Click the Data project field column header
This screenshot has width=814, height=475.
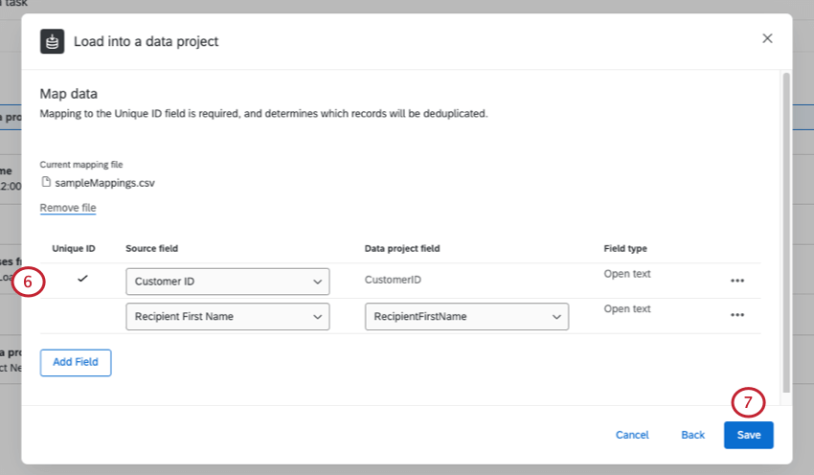[402, 249]
